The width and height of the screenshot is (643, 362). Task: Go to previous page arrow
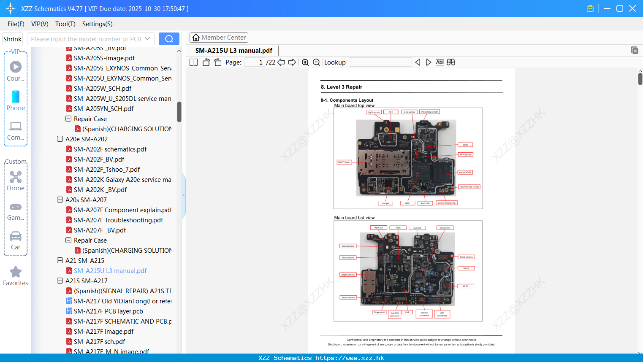pos(281,62)
